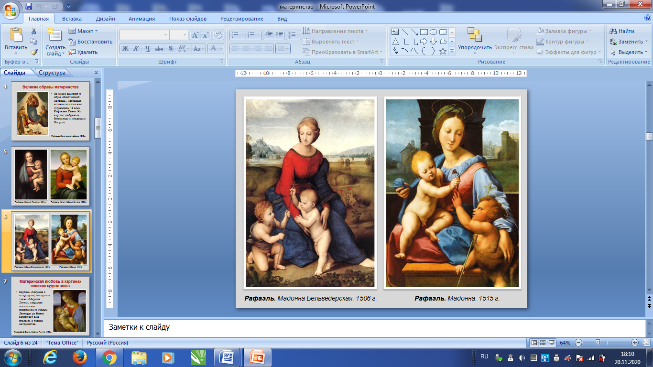Toggle bold formatting (Ж)
Screen dimensions: 653x367
pyautogui.click(x=125, y=49)
